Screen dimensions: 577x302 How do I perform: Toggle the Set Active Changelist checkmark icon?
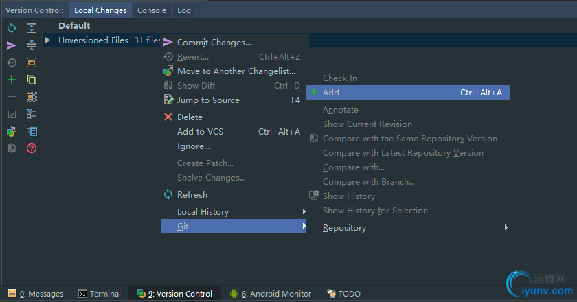pos(12,114)
